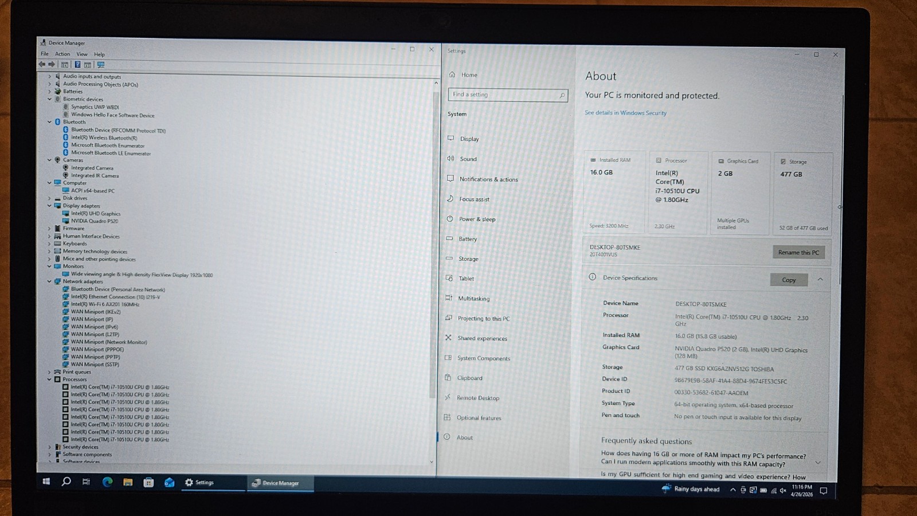Open File Explorer from the taskbar
917x516 pixels.
(x=128, y=482)
